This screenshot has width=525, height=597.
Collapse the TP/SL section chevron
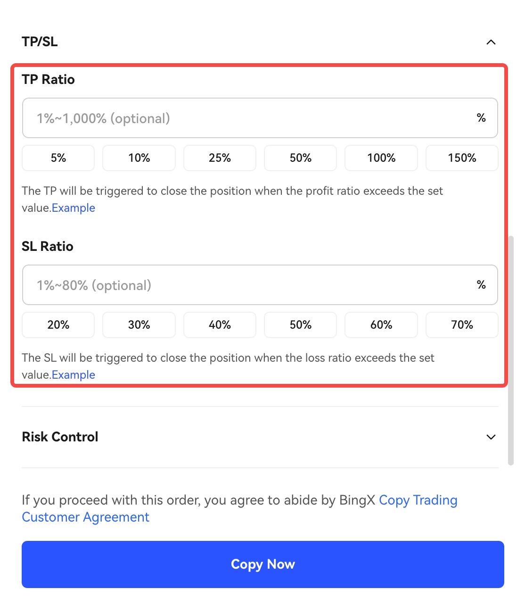pos(491,42)
